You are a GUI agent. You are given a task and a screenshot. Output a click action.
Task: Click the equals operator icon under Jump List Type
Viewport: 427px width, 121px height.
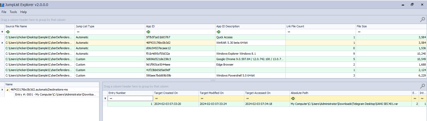click(x=78, y=32)
